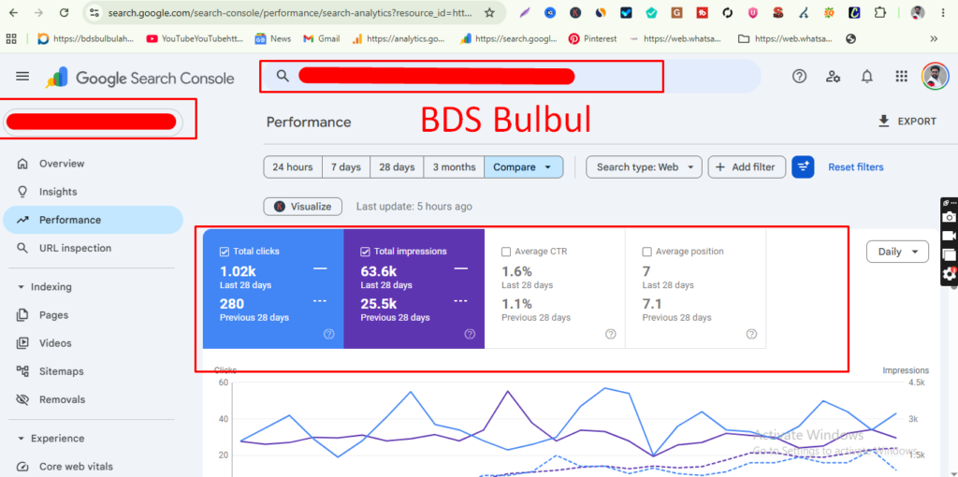Click the brown 'G' extension icon
The image size is (958, 477).
676,12
